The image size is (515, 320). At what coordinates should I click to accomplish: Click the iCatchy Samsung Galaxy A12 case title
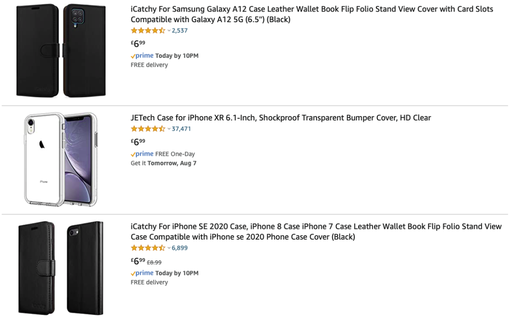tap(312, 14)
